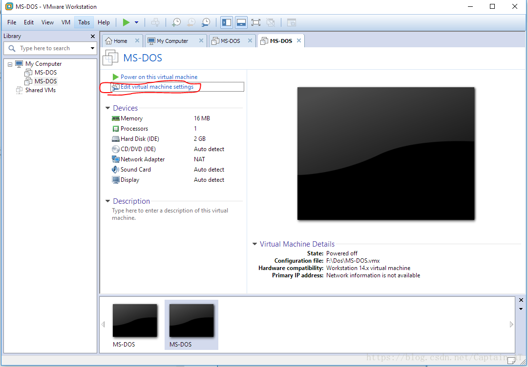The width and height of the screenshot is (528, 367).
Task: Select the first MS-DOS thumbnail
Action: [x=135, y=325]
